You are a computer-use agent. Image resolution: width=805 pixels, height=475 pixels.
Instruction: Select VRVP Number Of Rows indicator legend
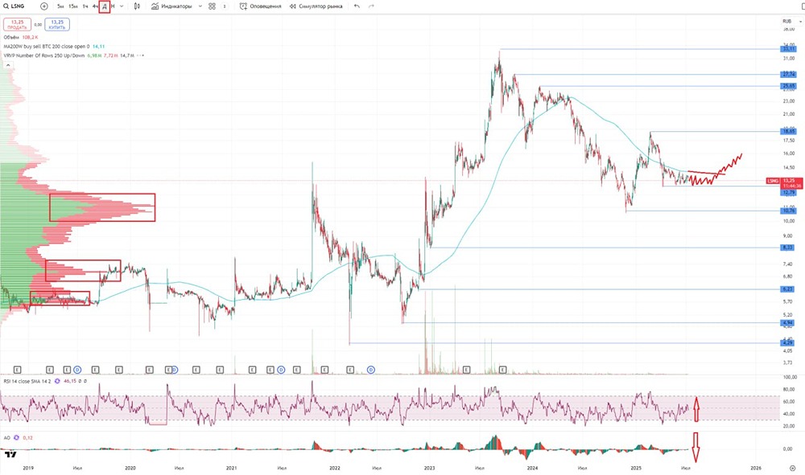point(43,55)
